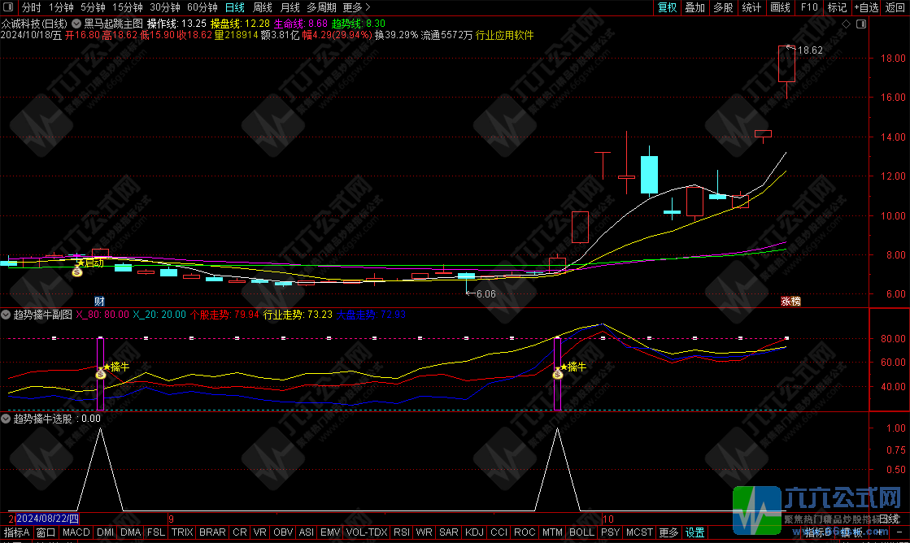Add stock to watchlist with +自选
Image resolution: width=910 pixels, height=543 pixels.
(865, 7)
